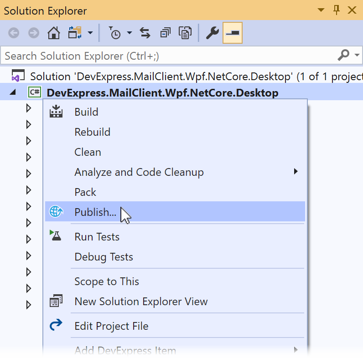The height and width of the screenshot is (358, 363).
Task: Choose Rebuild from the context menu
Action: pyautogui.click(x=175, y=132)
